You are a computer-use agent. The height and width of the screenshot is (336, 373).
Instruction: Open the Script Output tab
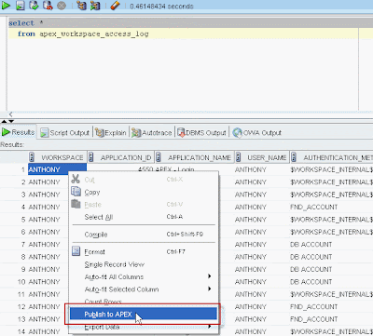point(65,133)
